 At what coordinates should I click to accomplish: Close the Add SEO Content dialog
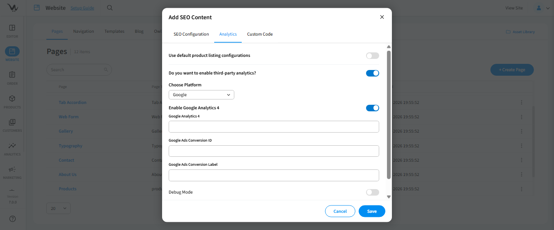coord(382,17)
